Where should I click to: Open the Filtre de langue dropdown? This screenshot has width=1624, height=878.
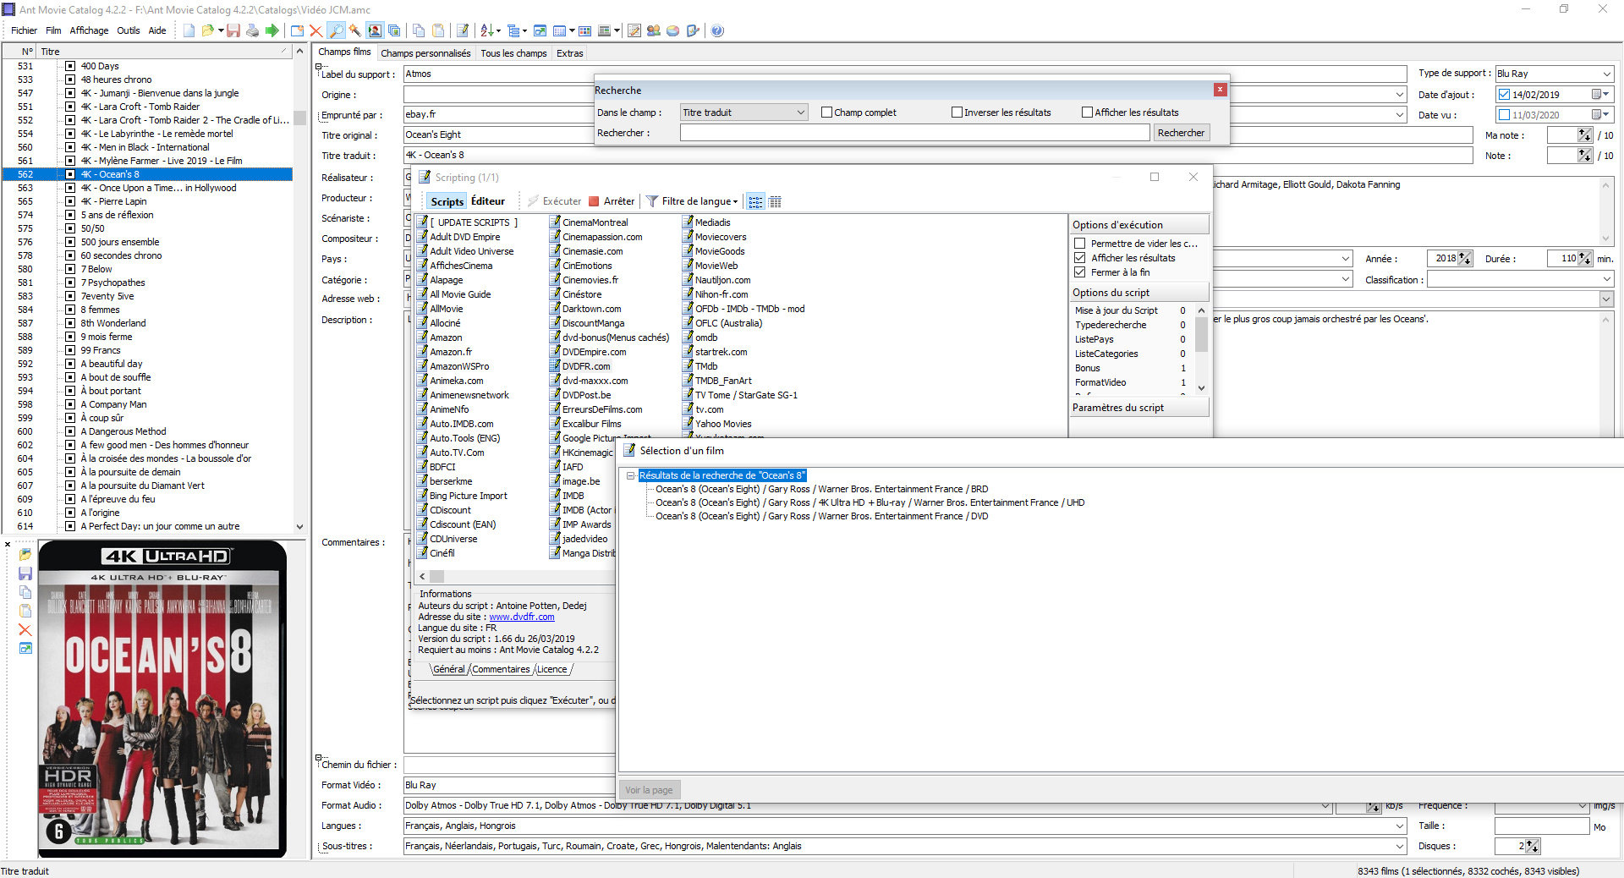point(692,201)
